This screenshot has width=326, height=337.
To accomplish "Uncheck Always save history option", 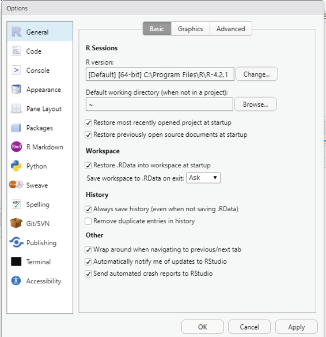I will [88, 209].
